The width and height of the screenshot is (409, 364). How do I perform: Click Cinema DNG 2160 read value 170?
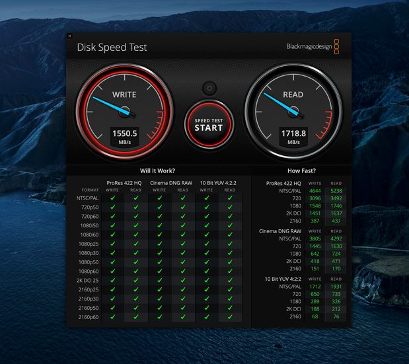tap(336, 269)
